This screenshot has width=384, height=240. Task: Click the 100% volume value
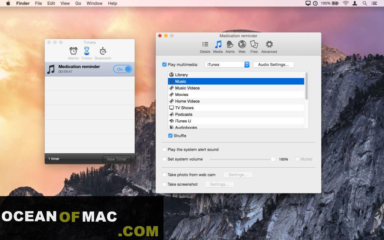click(x=283, y=159)
